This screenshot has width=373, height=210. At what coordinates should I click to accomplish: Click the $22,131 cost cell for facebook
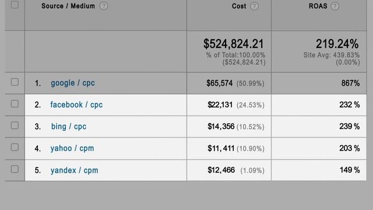point(220,105)
